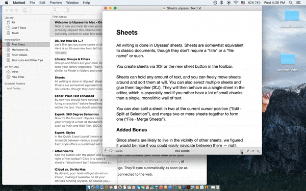Open the Swiss style selector in Marked
306x191 pixels.
(119, 151)
